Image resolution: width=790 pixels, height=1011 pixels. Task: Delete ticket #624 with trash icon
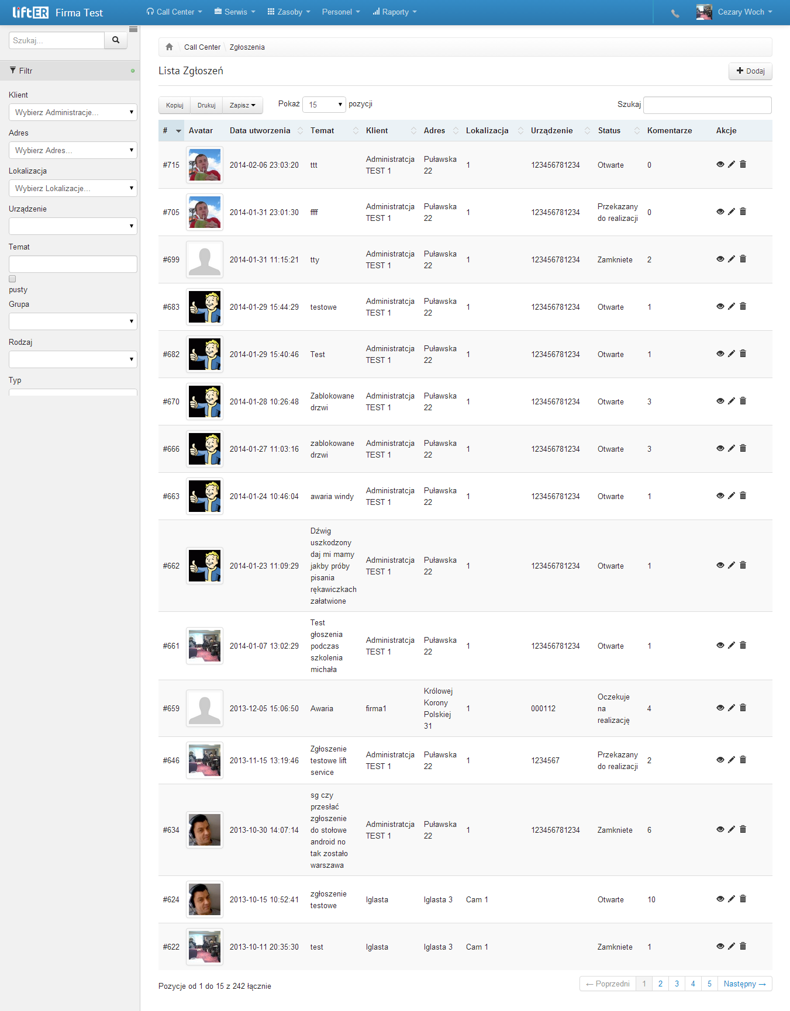point(743,899)
